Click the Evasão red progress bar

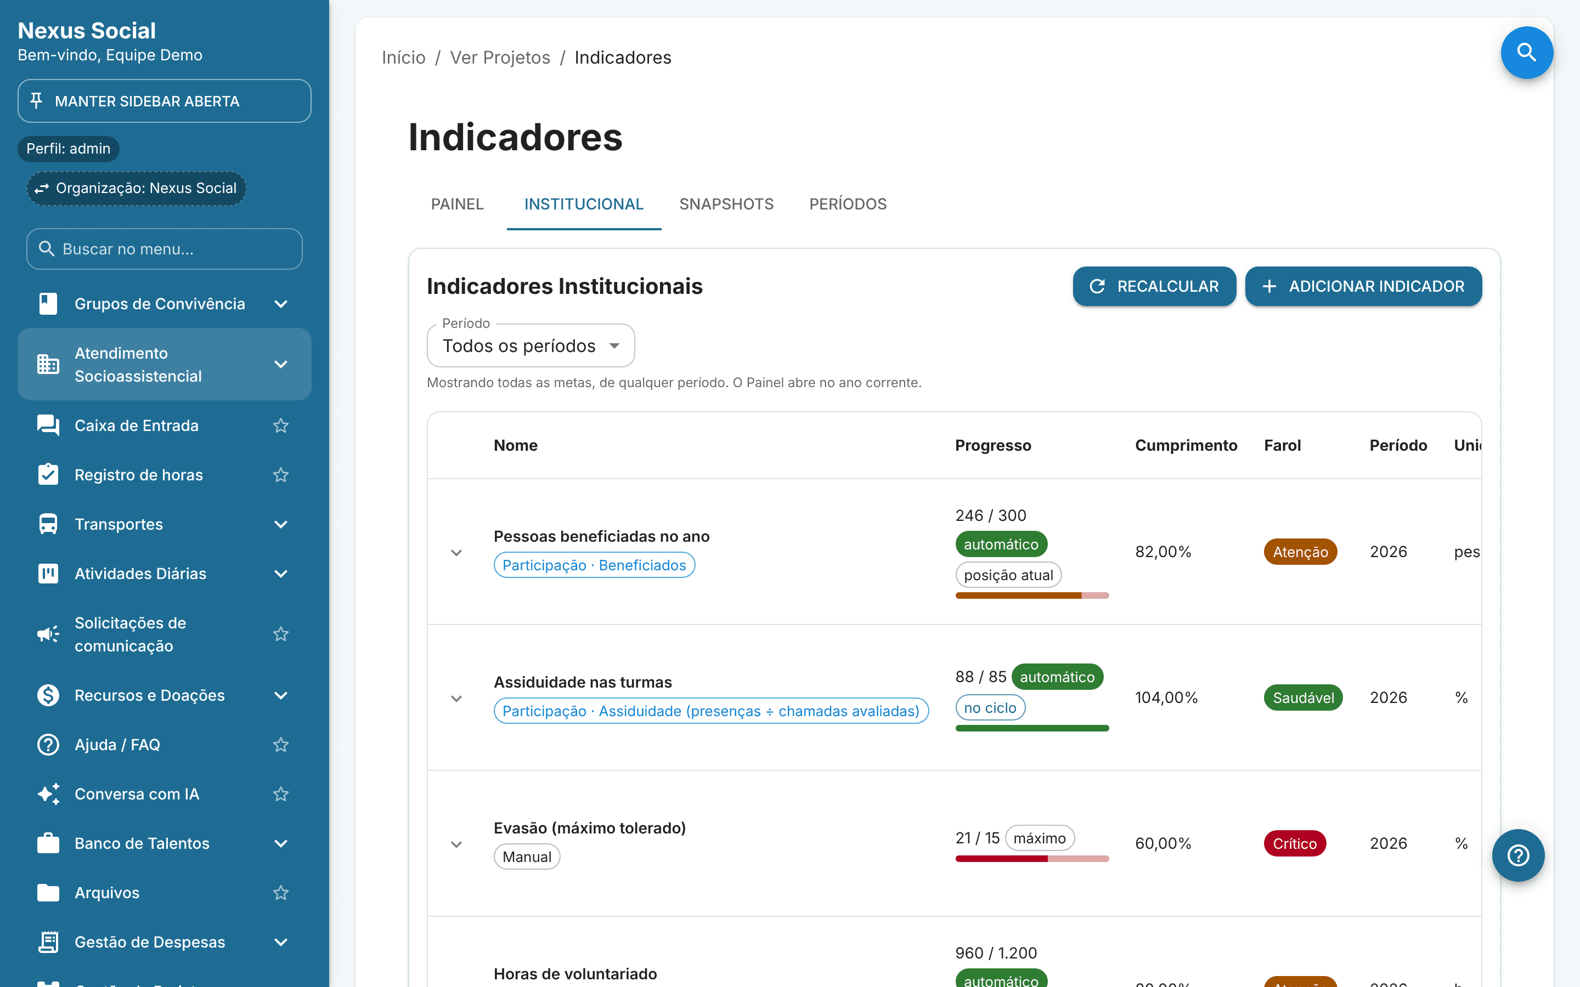click(1031, 858)
